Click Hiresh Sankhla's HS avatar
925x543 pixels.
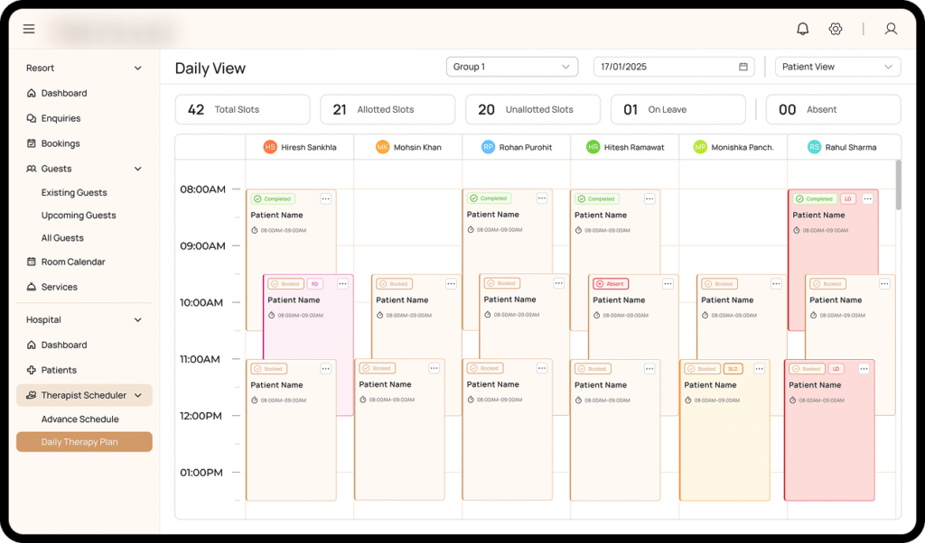click(269, 147)
